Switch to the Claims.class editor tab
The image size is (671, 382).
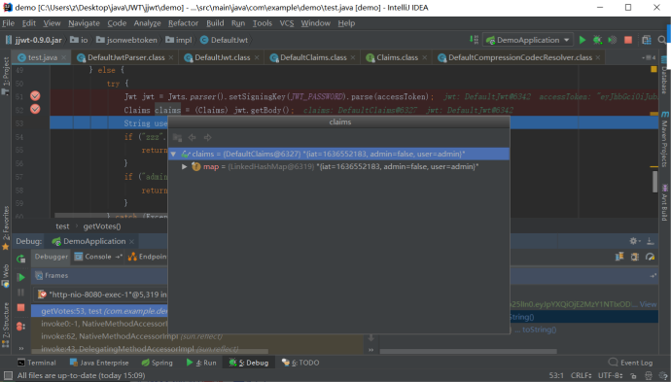(397, 57)
